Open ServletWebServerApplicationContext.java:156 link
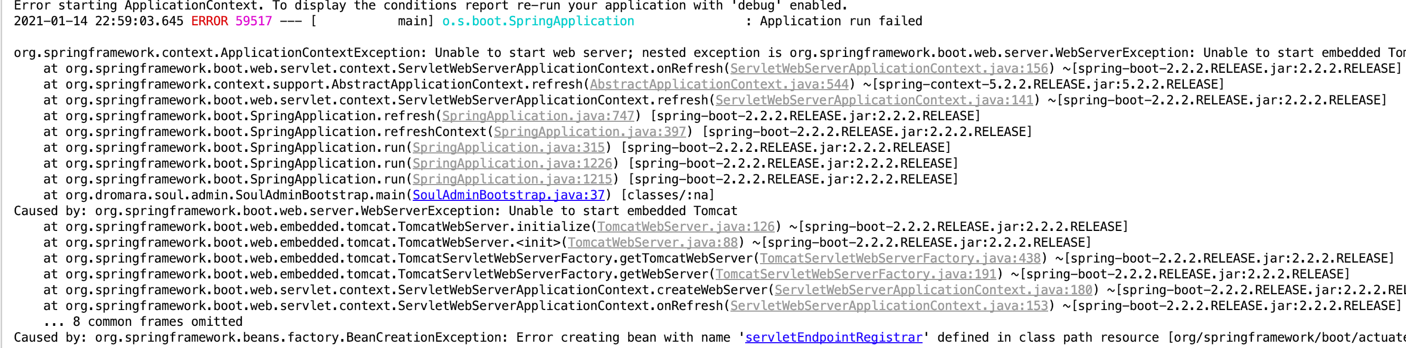 (x=889, y=69)
